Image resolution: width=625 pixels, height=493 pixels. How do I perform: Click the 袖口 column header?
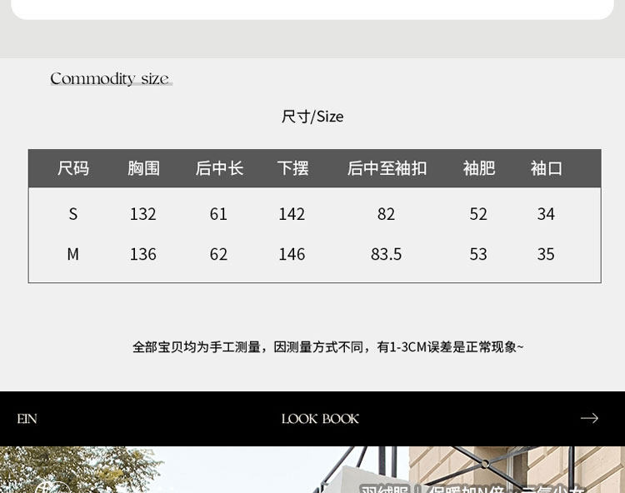(x=546, y=168)
